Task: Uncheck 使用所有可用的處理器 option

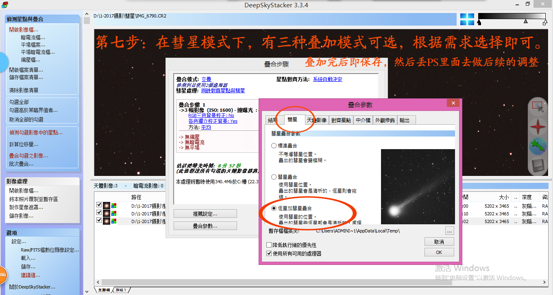Action: [269, 253]
